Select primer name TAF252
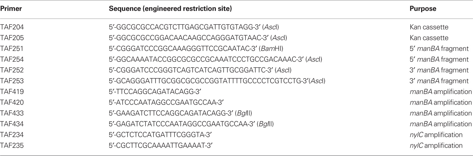473x156 pixels. pos(12,70)
